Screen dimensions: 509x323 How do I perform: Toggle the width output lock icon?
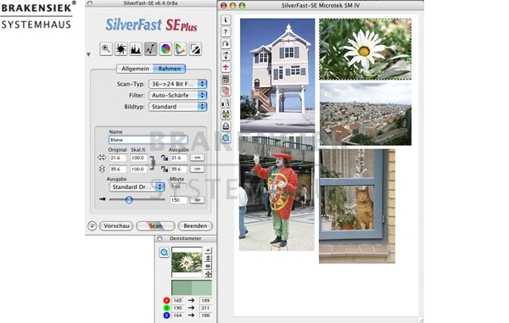pyautogui.click(x=165, y=158)
